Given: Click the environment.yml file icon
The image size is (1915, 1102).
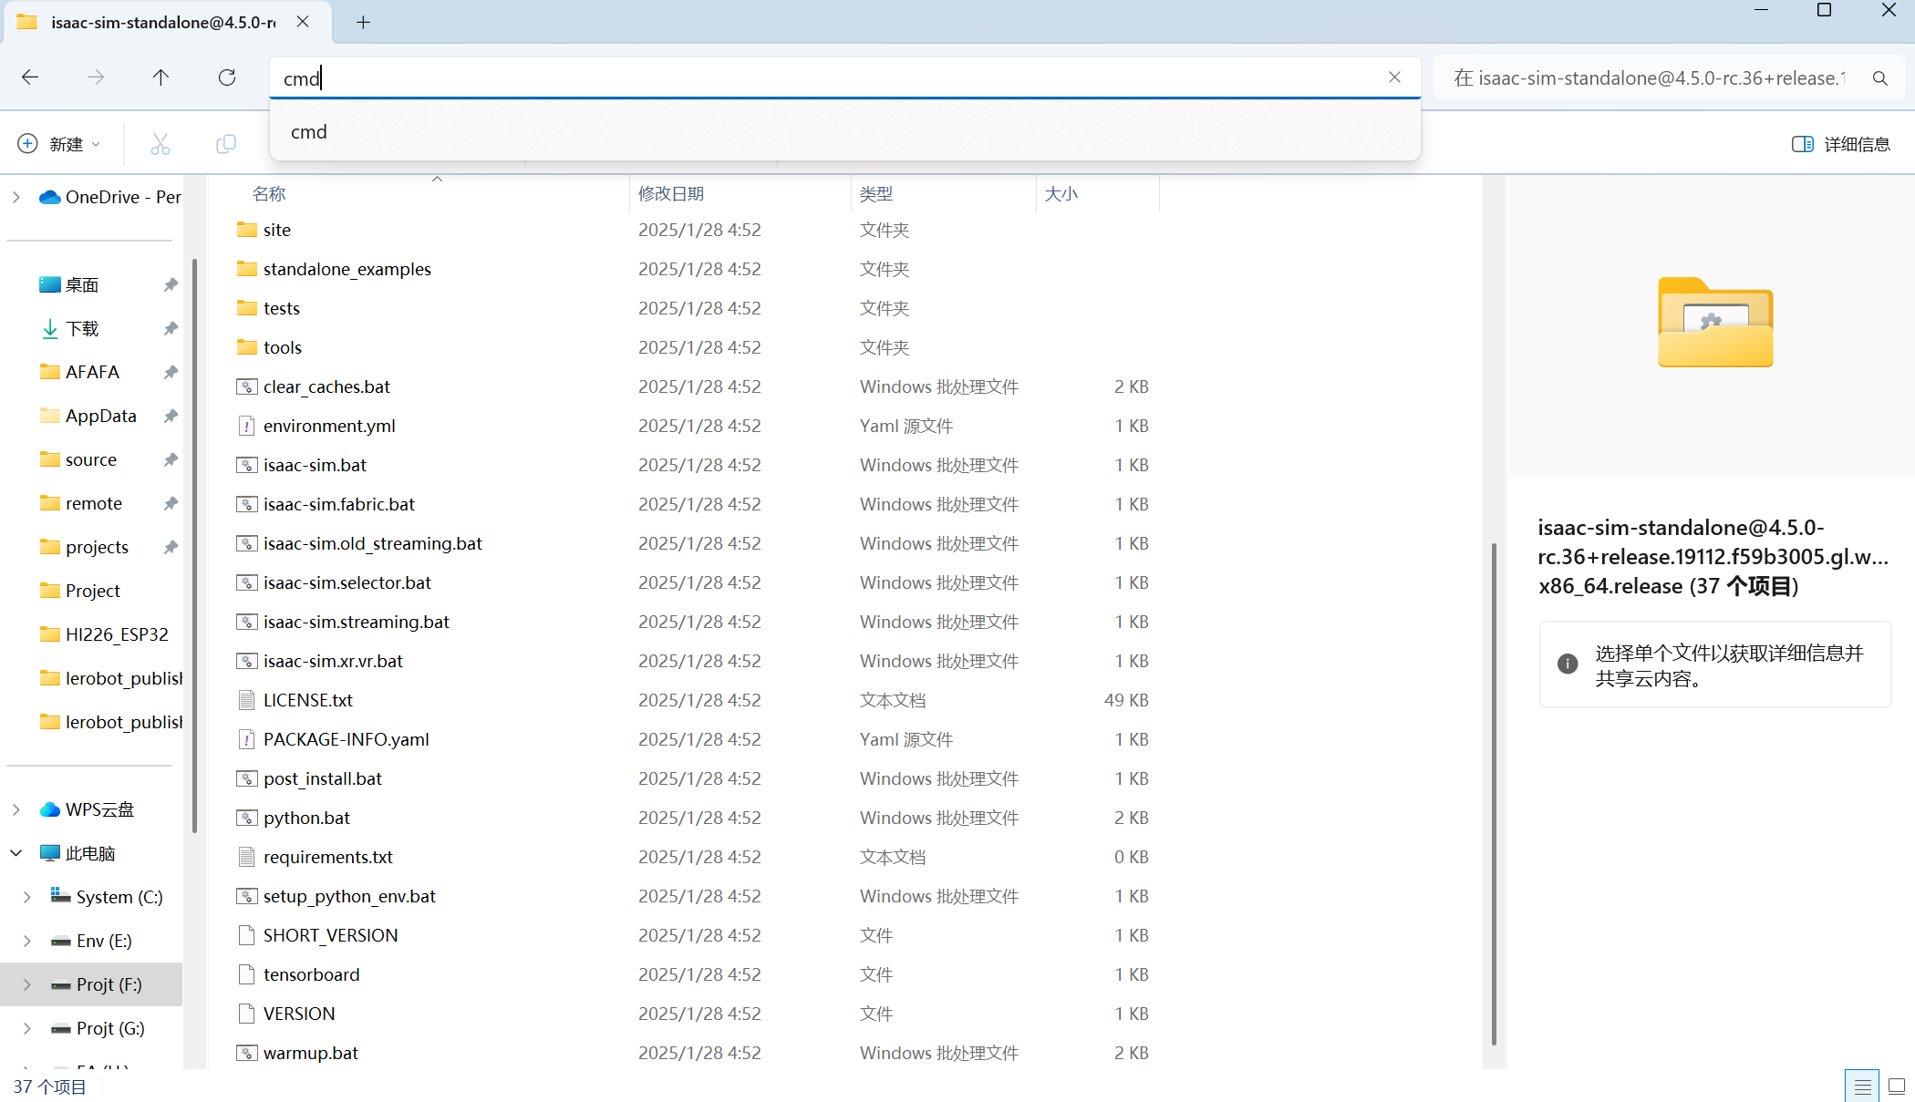Looking at the screenshot, I should pos(246,426).
